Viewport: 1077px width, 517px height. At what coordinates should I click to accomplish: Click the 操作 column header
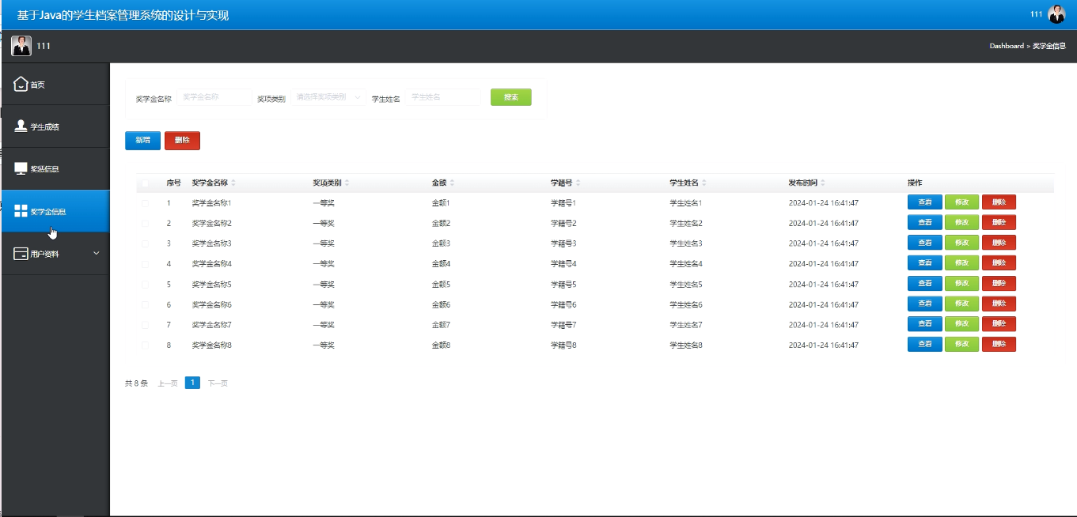click(915, 183)
